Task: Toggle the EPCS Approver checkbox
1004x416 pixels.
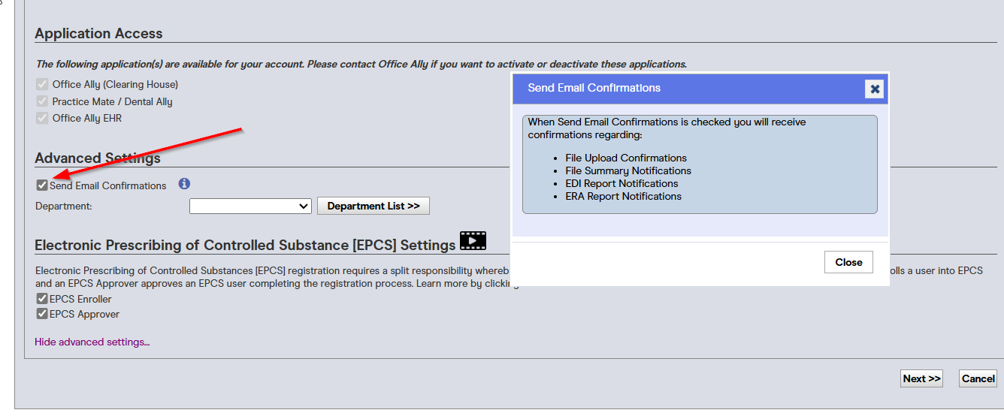Action: 42,314
